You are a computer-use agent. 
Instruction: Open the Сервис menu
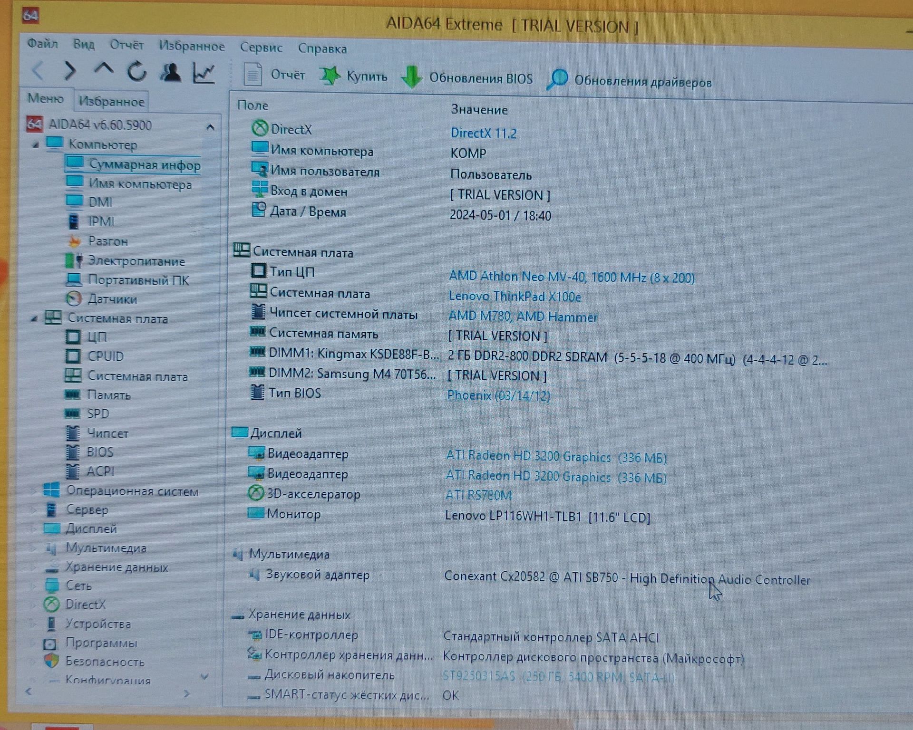click(261, 47)
